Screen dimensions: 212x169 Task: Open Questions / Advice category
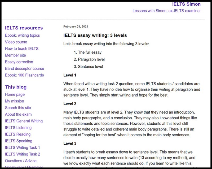click(21, 161)
